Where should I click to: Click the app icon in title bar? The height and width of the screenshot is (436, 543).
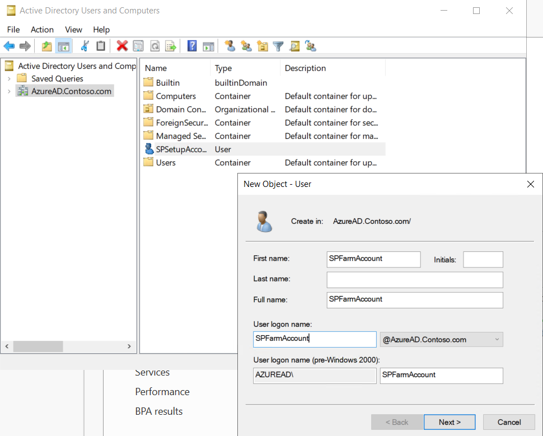(x=11, y=11)
